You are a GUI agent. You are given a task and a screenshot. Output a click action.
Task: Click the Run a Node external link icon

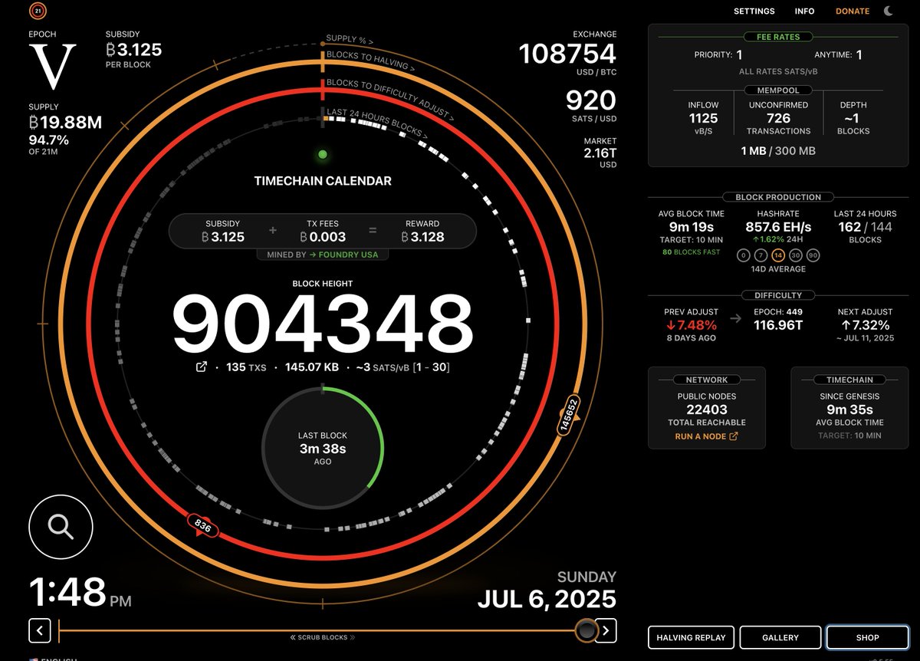pyautogui.click(x=732, y=436)
